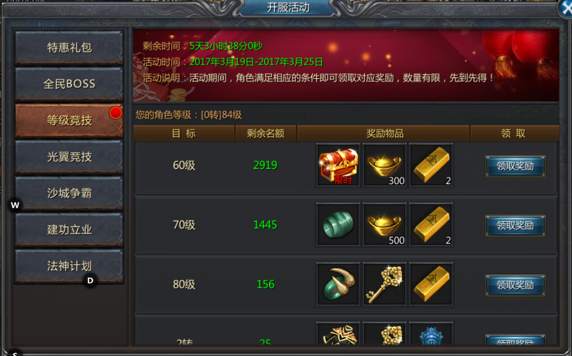Claim the 80级 reward with 领取奖励
572x356 pixels.
[x=515, y=285]
